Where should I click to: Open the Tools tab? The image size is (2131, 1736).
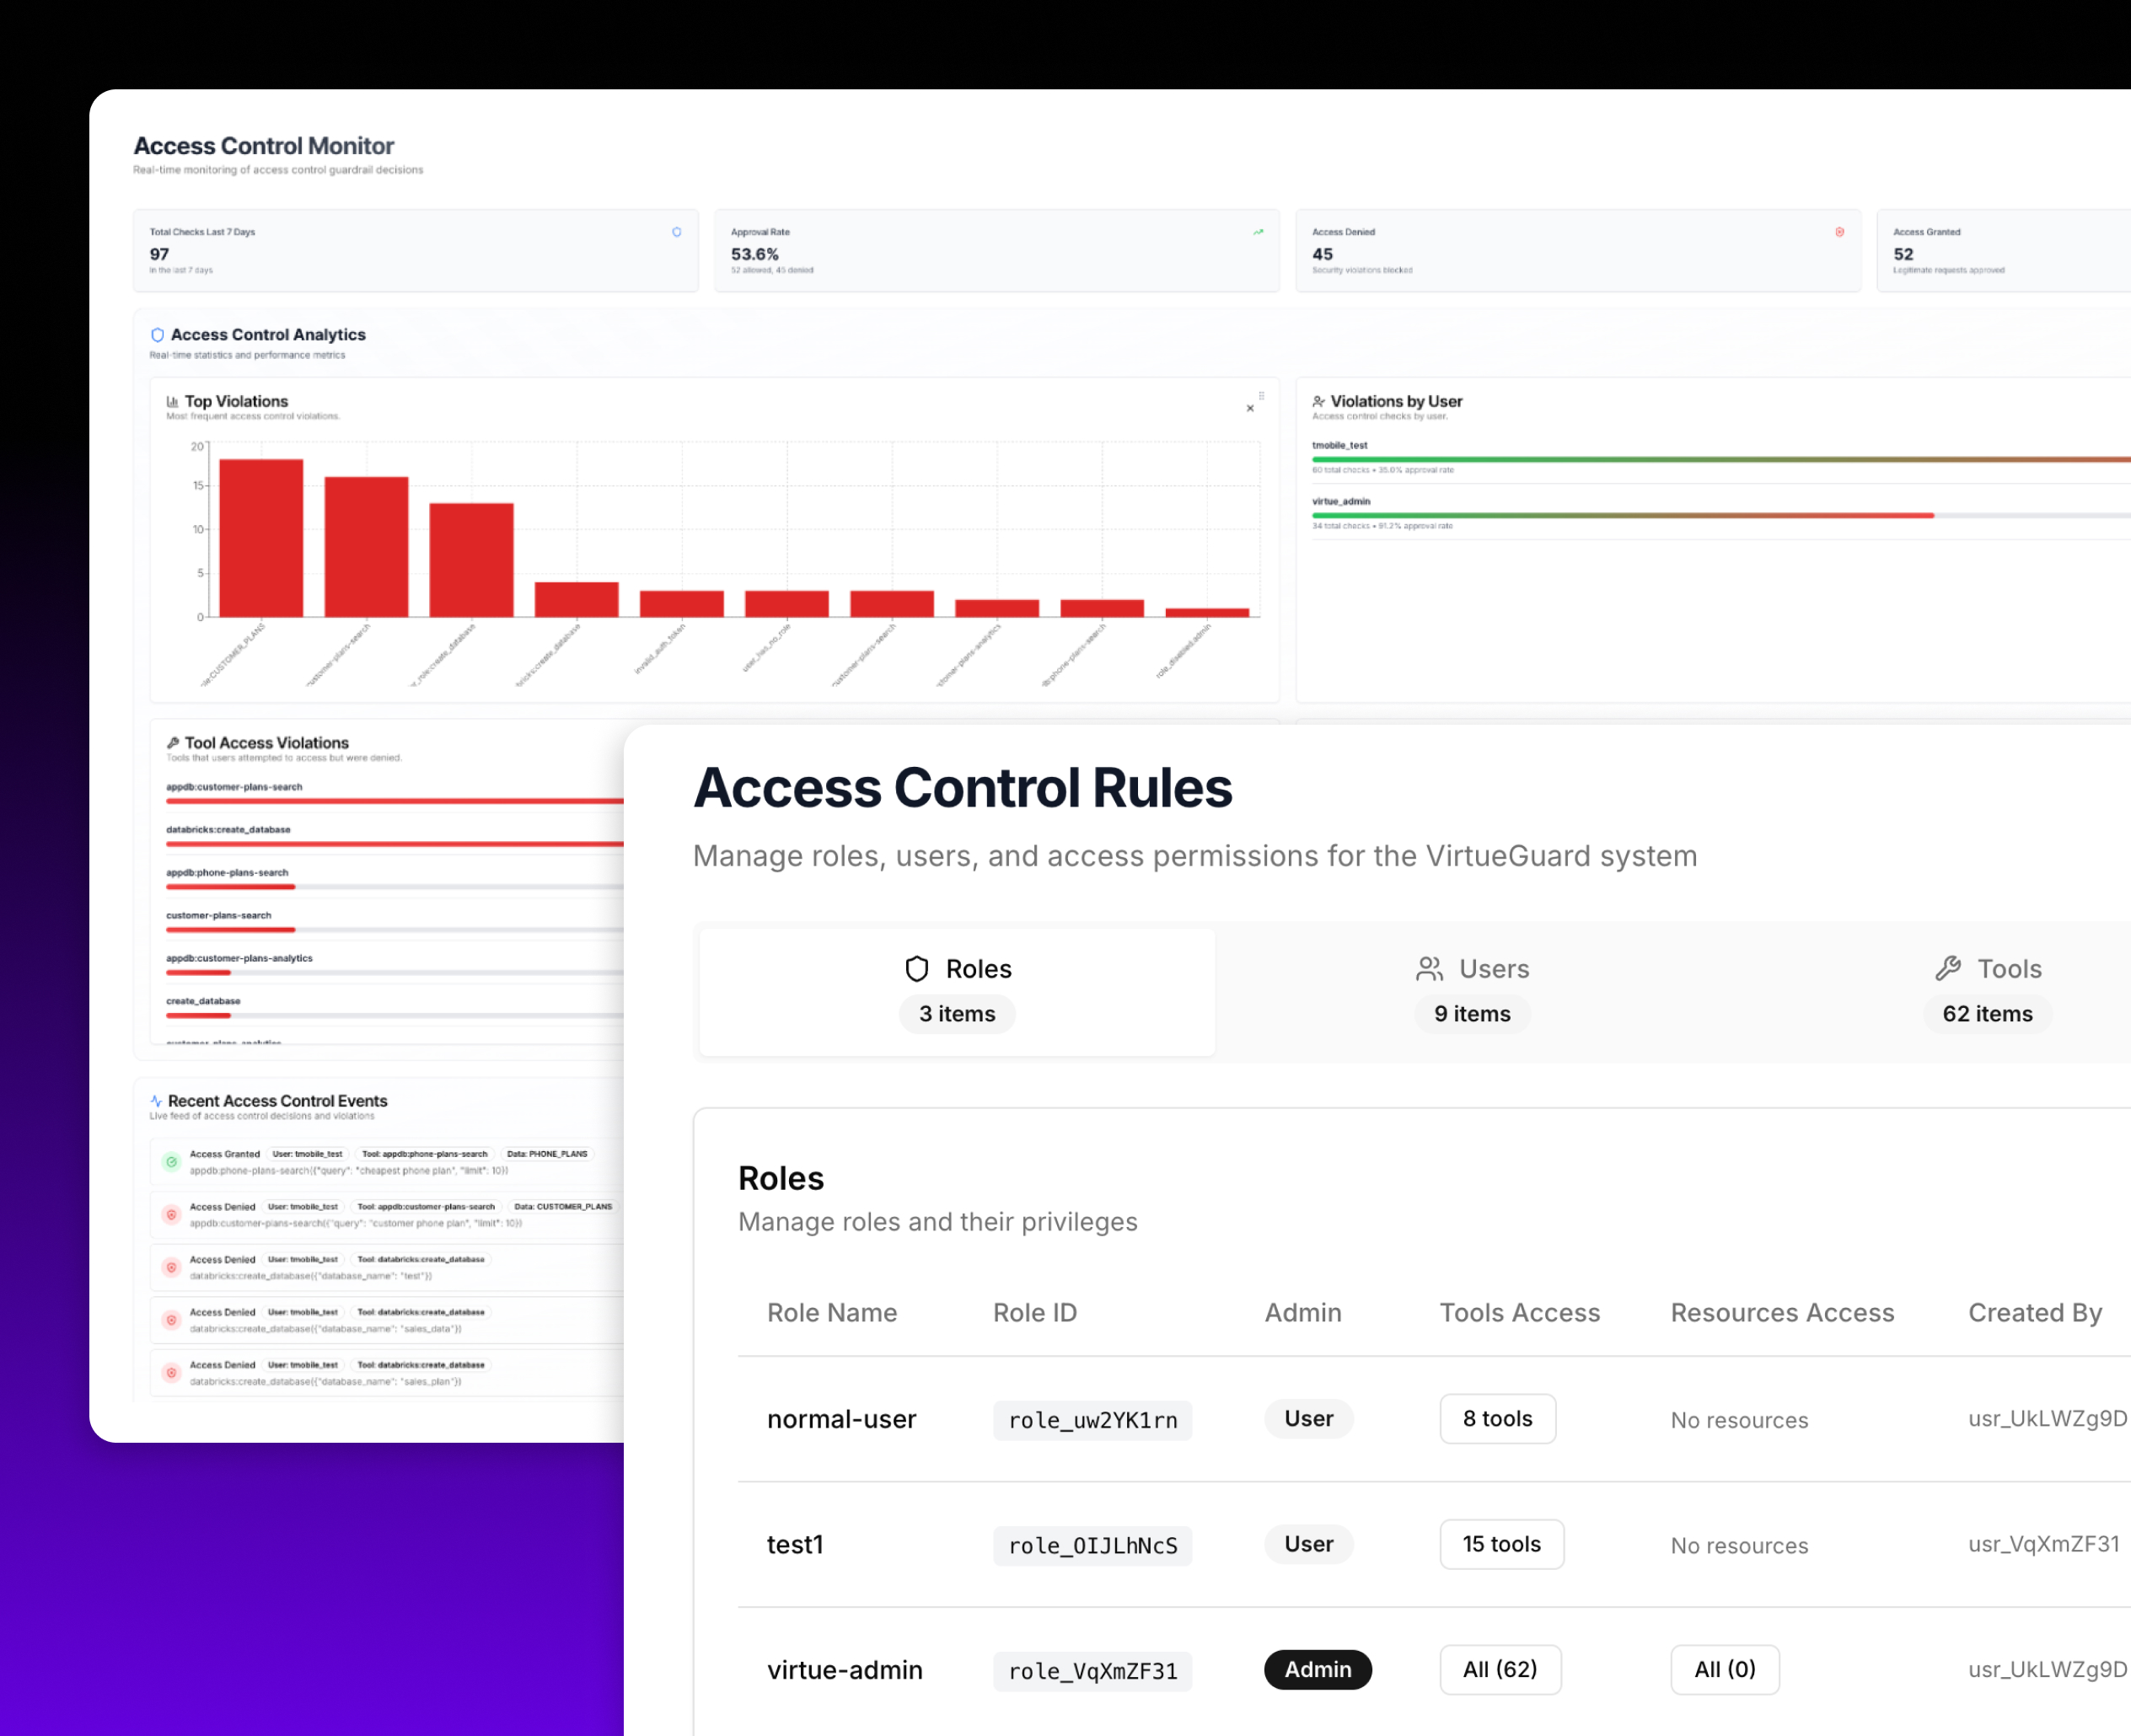pos(1987,991)
